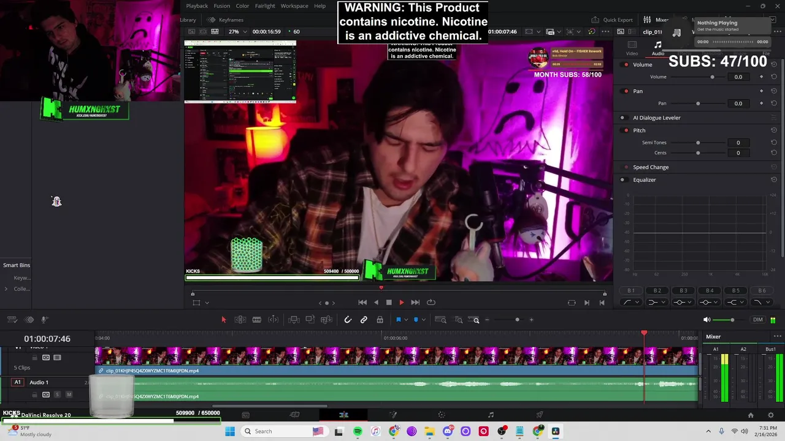Screen dimensions: 785x441
Task: Open the Fairlight music-note page
Action: coord(491,415)
